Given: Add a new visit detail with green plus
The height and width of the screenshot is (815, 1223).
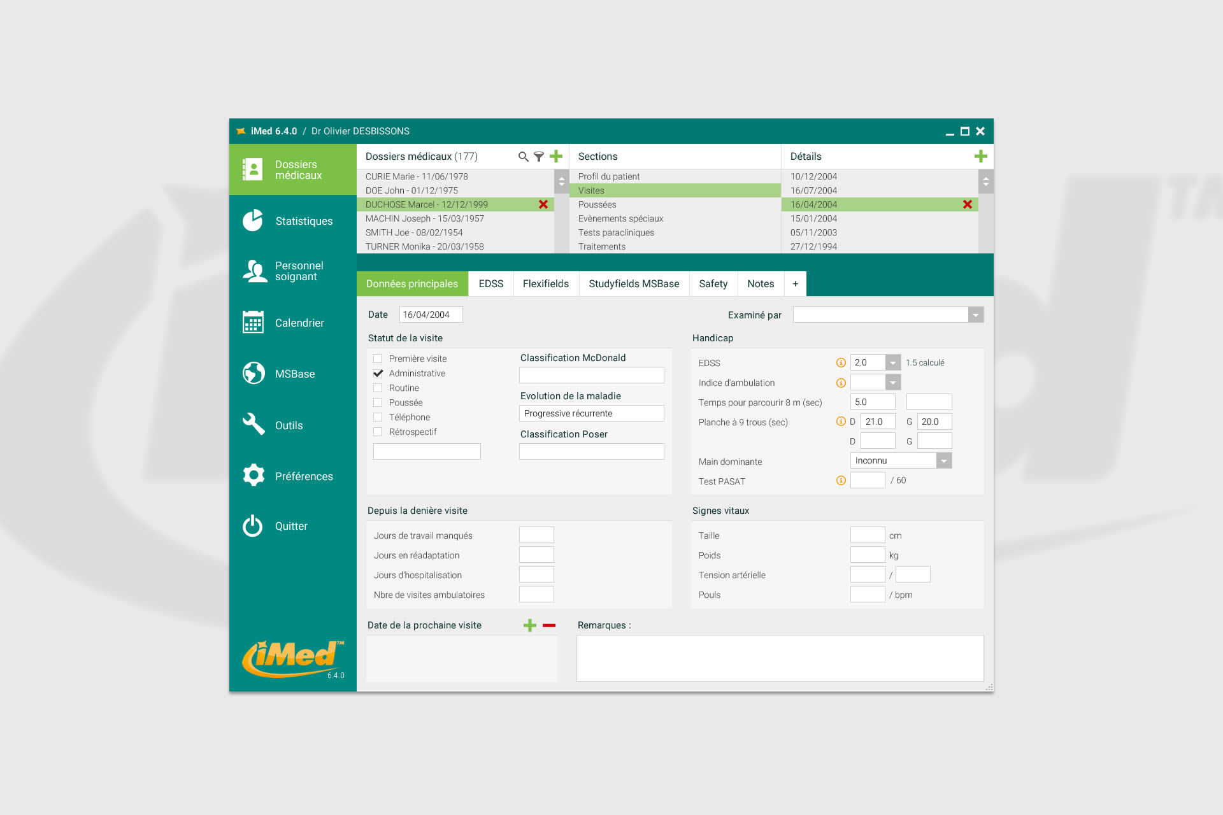Looking at the screenshot, I should pos(980,157).
